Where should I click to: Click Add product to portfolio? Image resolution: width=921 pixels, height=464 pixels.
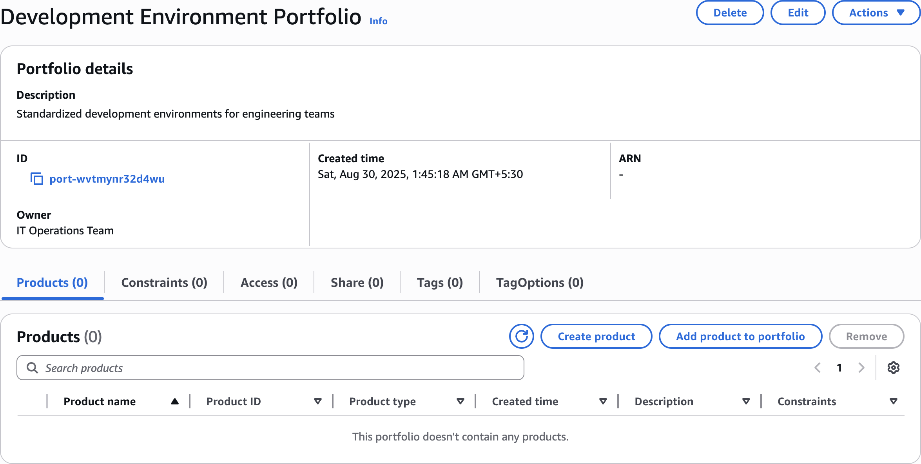click(740, 336)
